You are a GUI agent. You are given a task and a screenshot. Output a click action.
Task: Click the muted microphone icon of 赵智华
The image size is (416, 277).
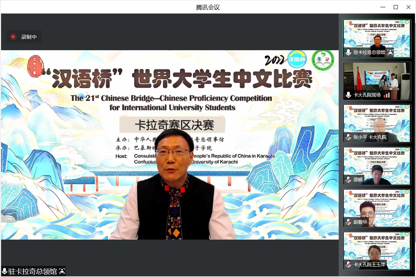click(348, 222)
